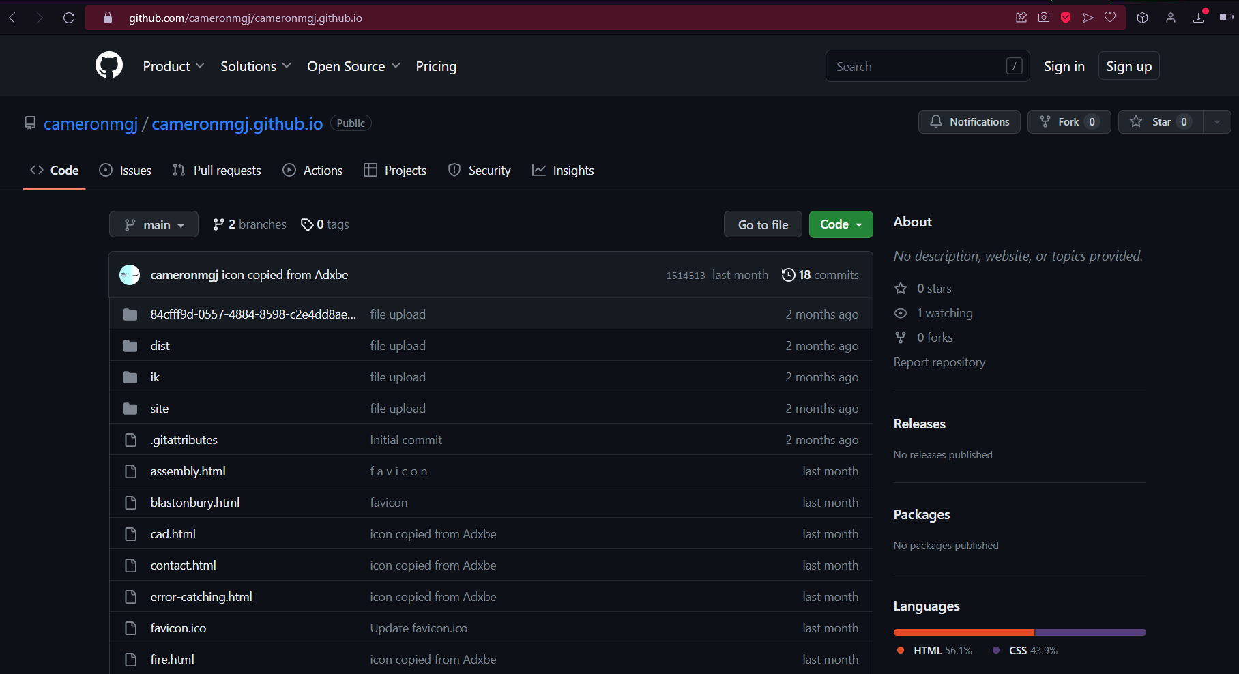1239x674 pixels.
Task: Open the Issues tab
Action: coord(126,171)
